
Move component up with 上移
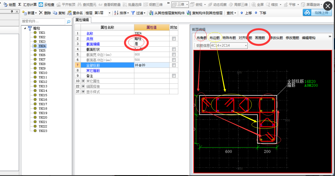pyautogui.click(x=246, y=13)
